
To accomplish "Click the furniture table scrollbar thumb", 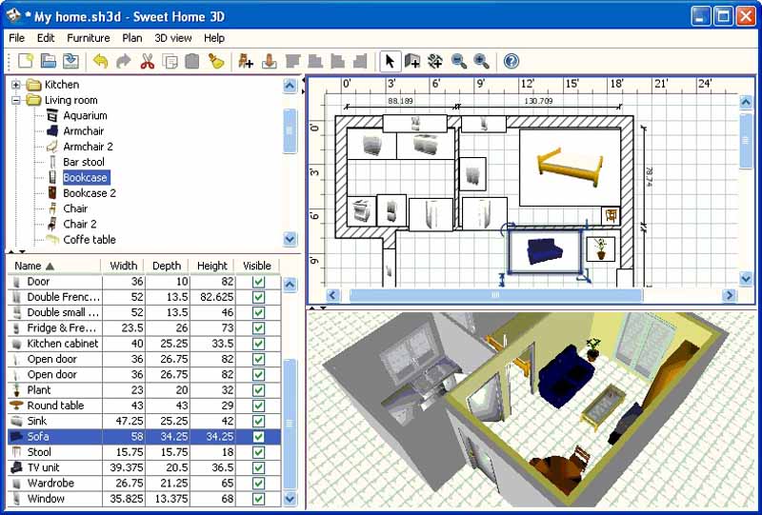I will point(290,424).
